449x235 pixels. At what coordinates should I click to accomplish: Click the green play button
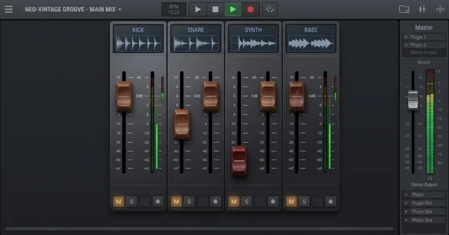pos(233,9)
